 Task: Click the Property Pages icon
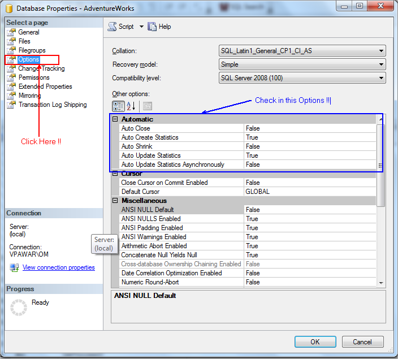(x=147, y=106)
